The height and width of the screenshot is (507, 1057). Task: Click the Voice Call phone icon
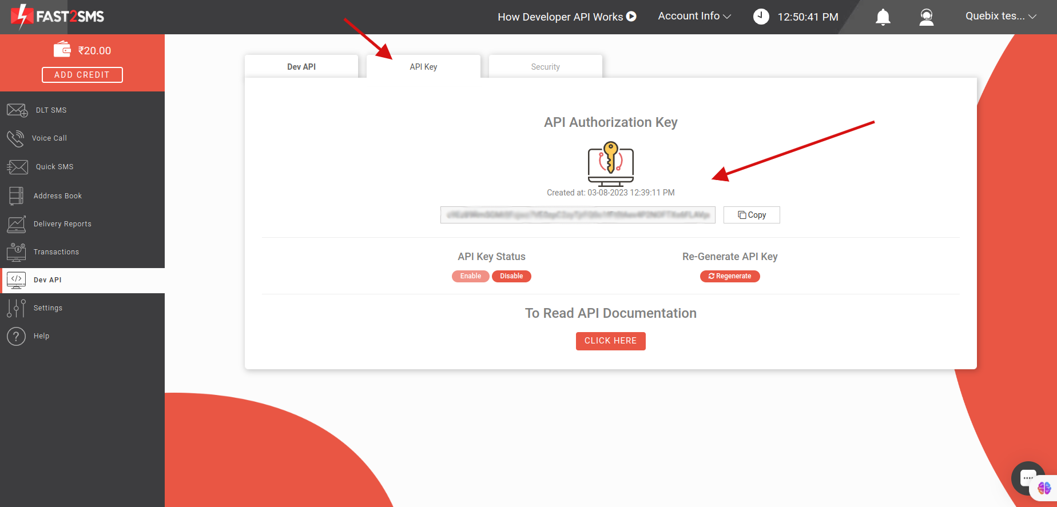point(15,138)
